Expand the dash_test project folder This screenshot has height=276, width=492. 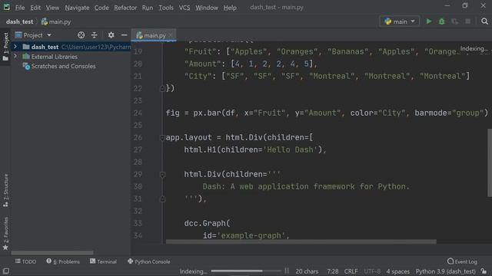15,47
